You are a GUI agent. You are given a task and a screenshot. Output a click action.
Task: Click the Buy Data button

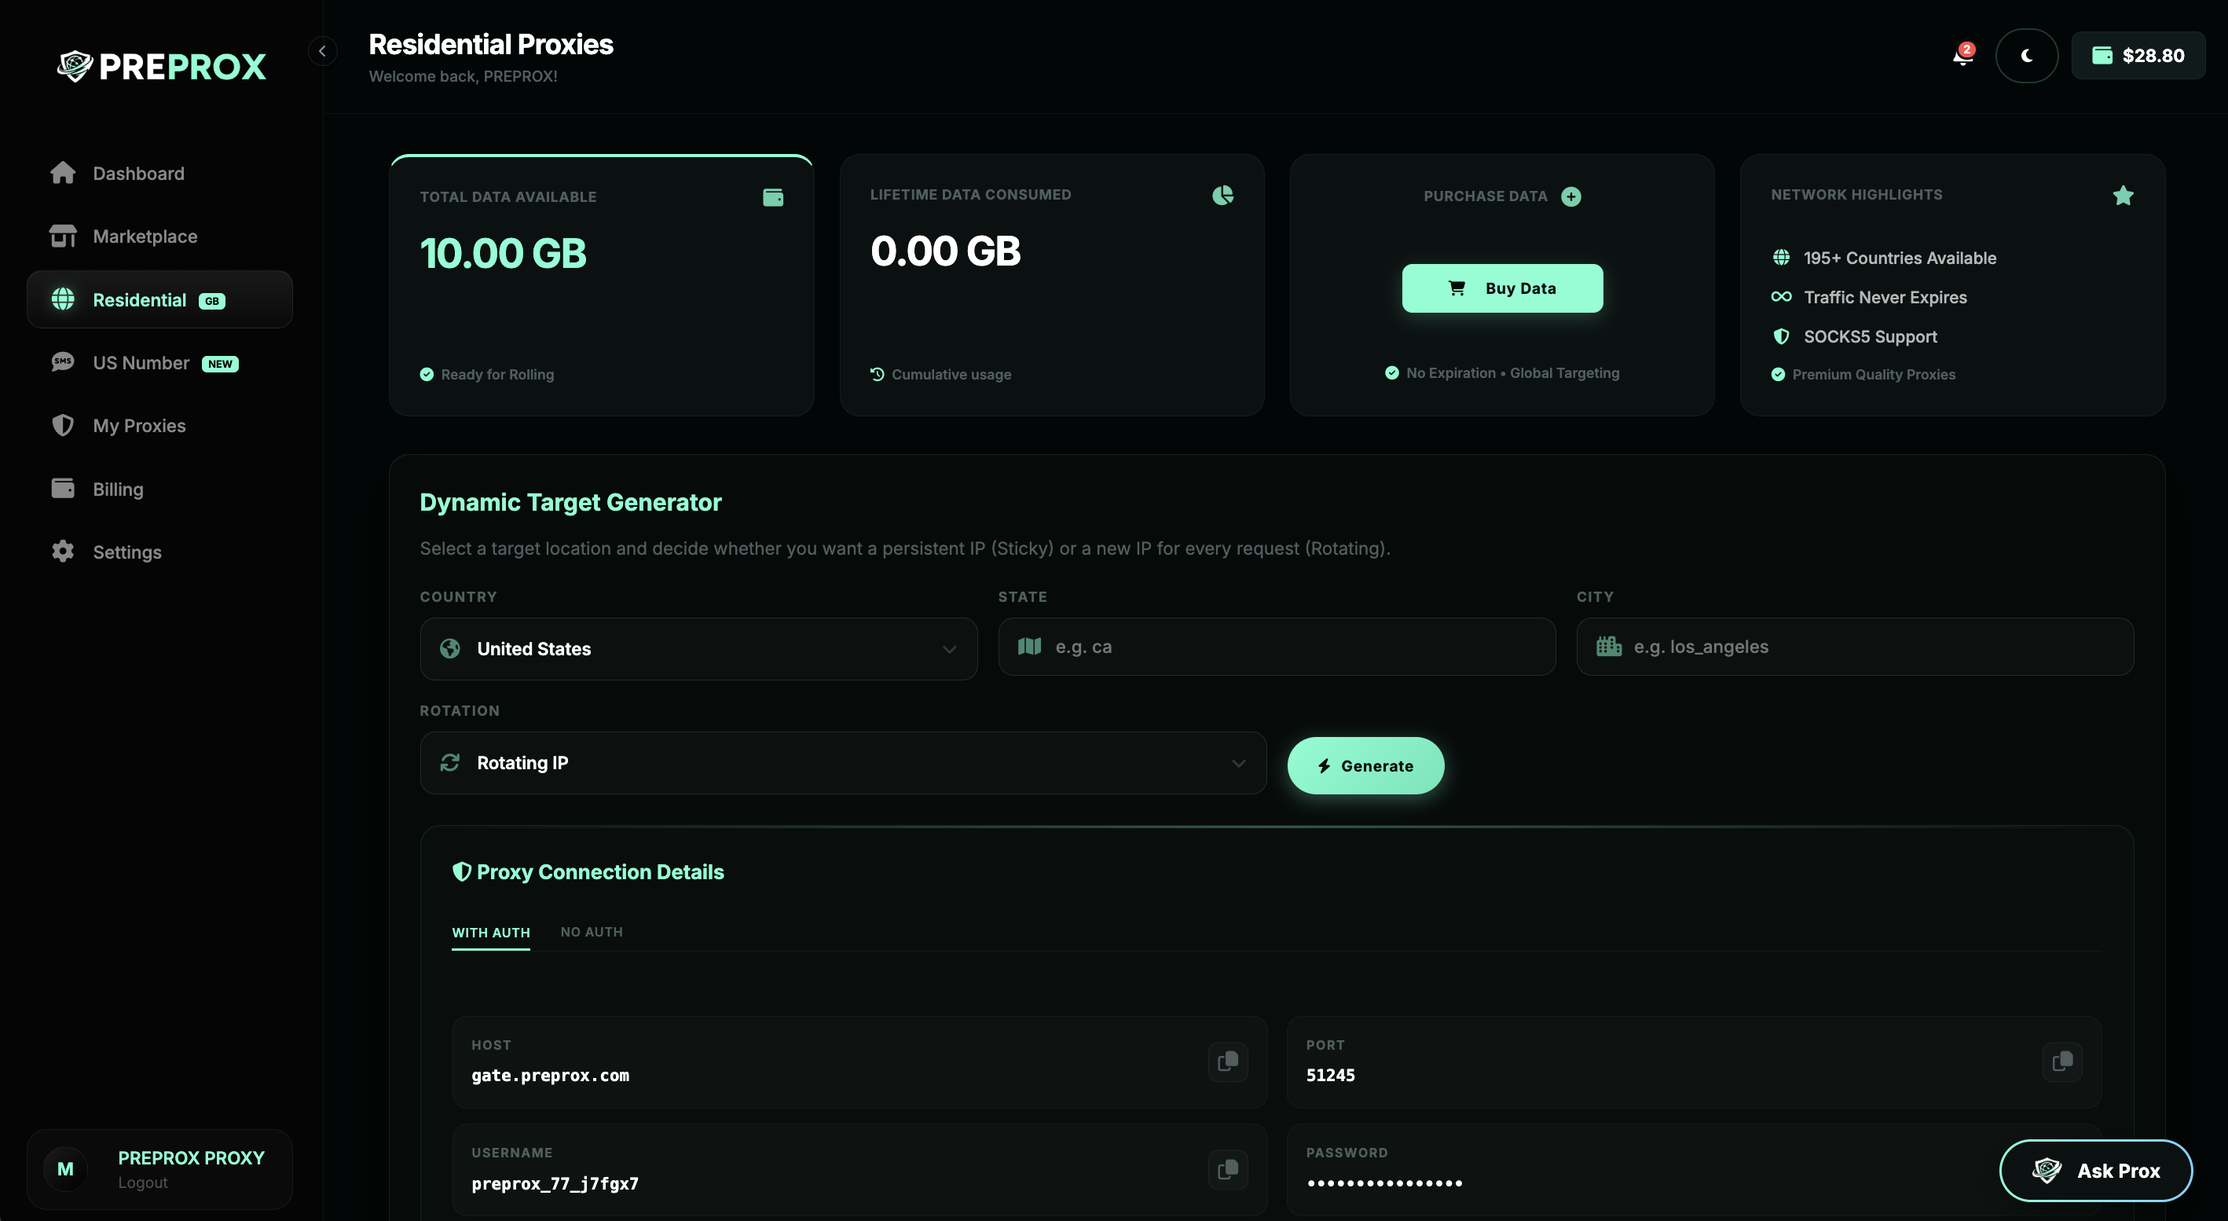click(x=1501, y=288)
